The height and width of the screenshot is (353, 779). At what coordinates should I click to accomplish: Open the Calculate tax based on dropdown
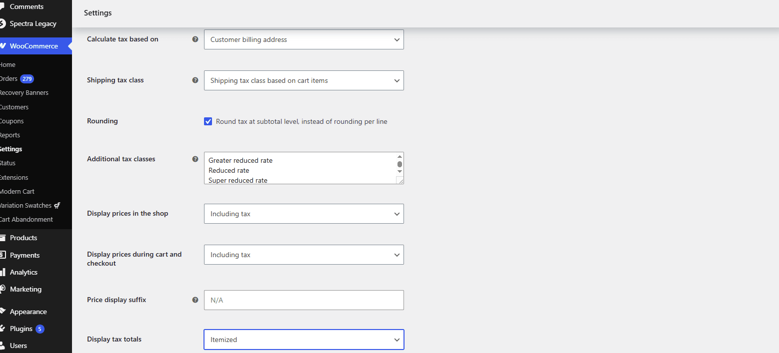(303, 39)
